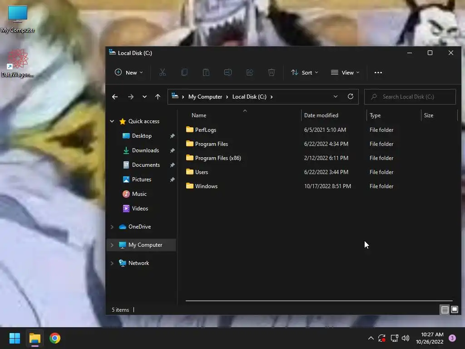Click the network tray icon
465x349 pixels.
[x=394, y=338]
